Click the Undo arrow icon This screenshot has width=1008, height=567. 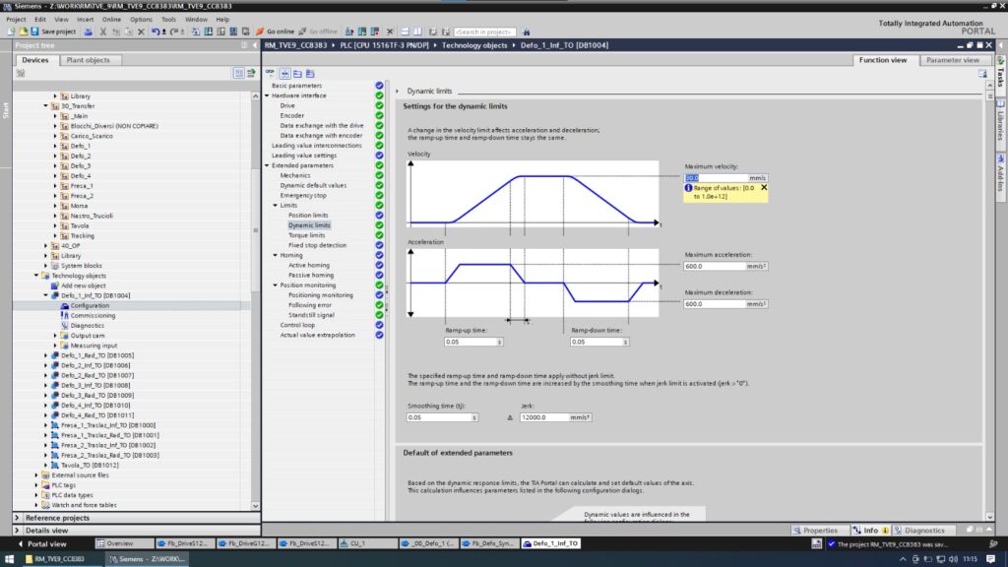[x=156, y=31]
